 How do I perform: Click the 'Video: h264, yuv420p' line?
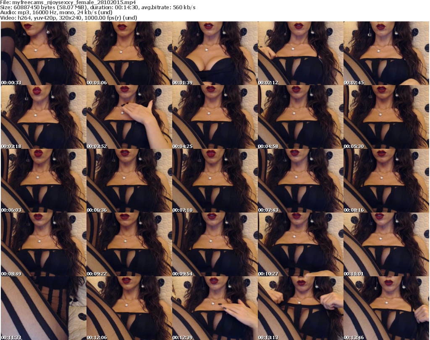point(68,18)
